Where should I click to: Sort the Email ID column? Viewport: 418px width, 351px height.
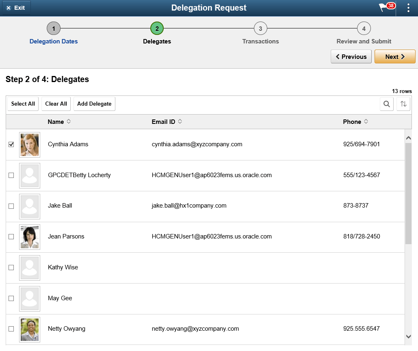tap(167, 121)
